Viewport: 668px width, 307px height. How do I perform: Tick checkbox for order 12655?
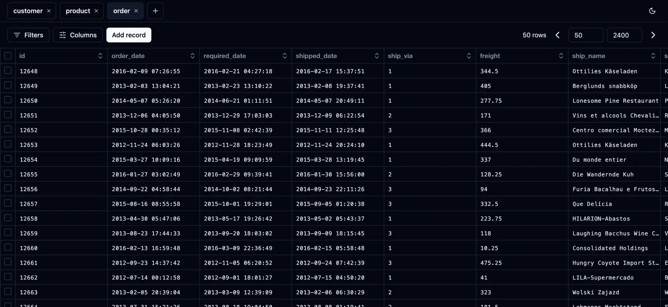8,174
